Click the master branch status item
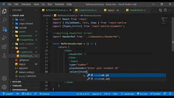 pos(8,94)
